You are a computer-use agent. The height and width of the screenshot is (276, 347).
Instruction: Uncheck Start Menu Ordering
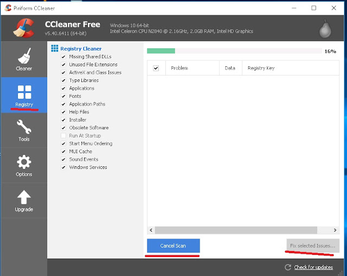tap(63, 143)
